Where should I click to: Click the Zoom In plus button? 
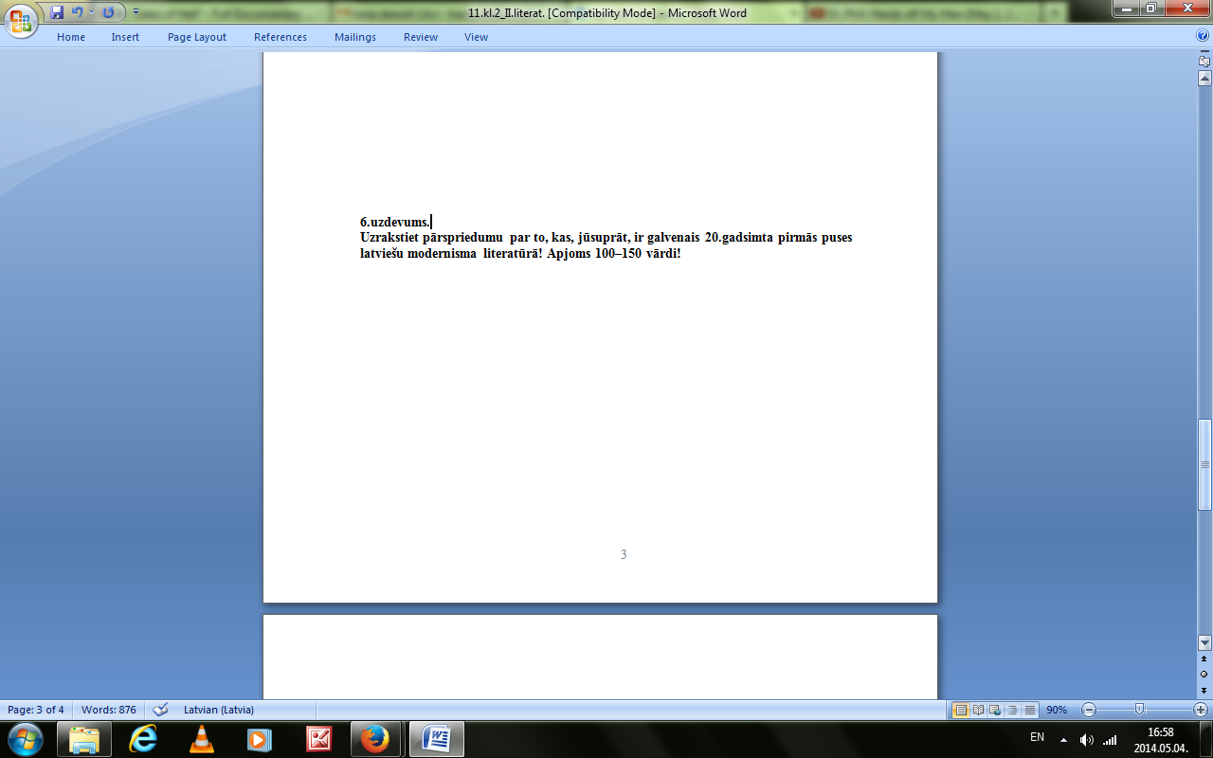[1201, 710]
